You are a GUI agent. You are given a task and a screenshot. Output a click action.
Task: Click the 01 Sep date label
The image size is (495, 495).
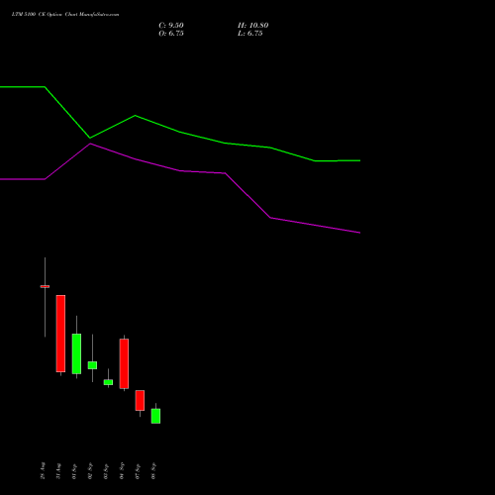pos(74,471)
